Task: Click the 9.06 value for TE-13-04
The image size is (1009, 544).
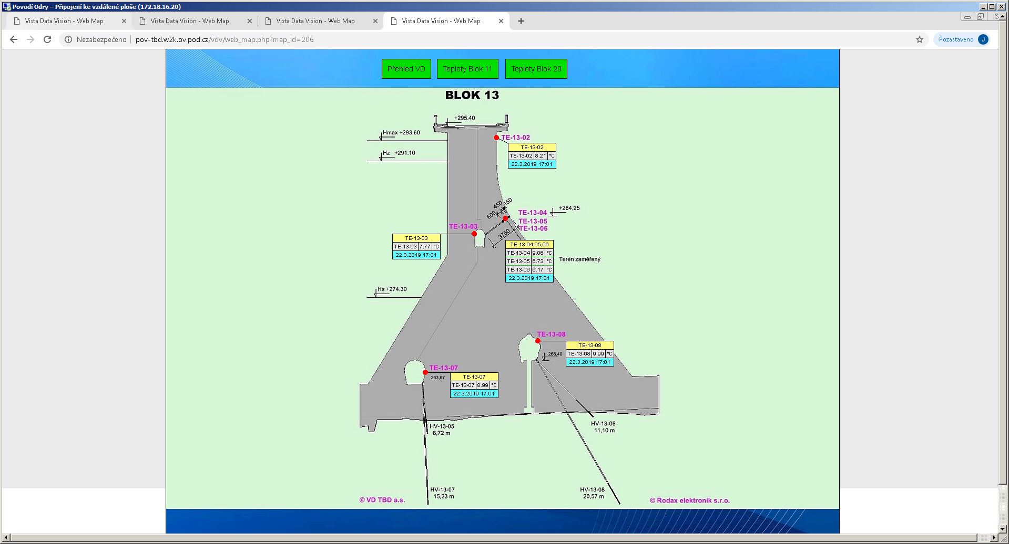Action: [538, 253]
